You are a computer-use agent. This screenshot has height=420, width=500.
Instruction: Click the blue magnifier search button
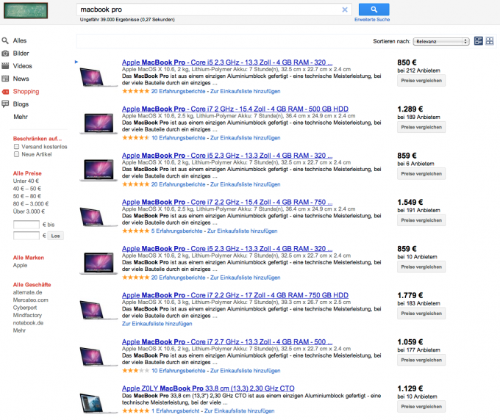[x=374, y=10]
